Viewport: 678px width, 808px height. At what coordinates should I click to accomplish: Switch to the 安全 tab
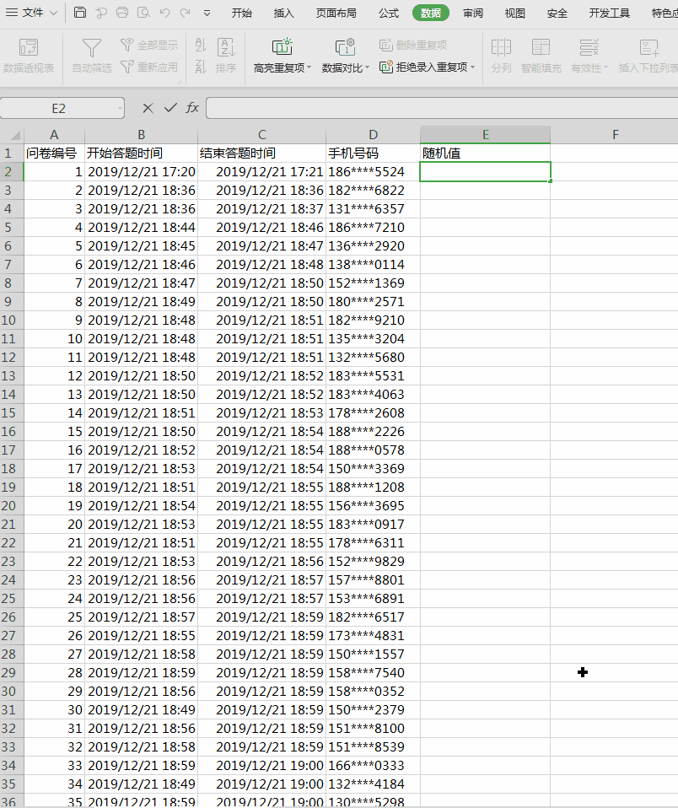[x=557, y=13]
